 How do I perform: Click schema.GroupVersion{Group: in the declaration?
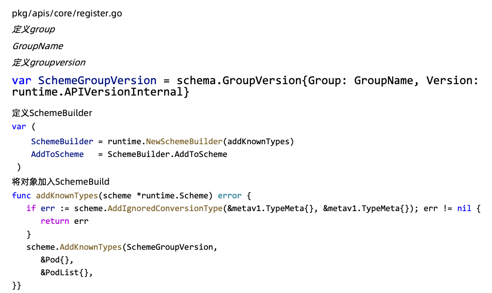point(262,81)
